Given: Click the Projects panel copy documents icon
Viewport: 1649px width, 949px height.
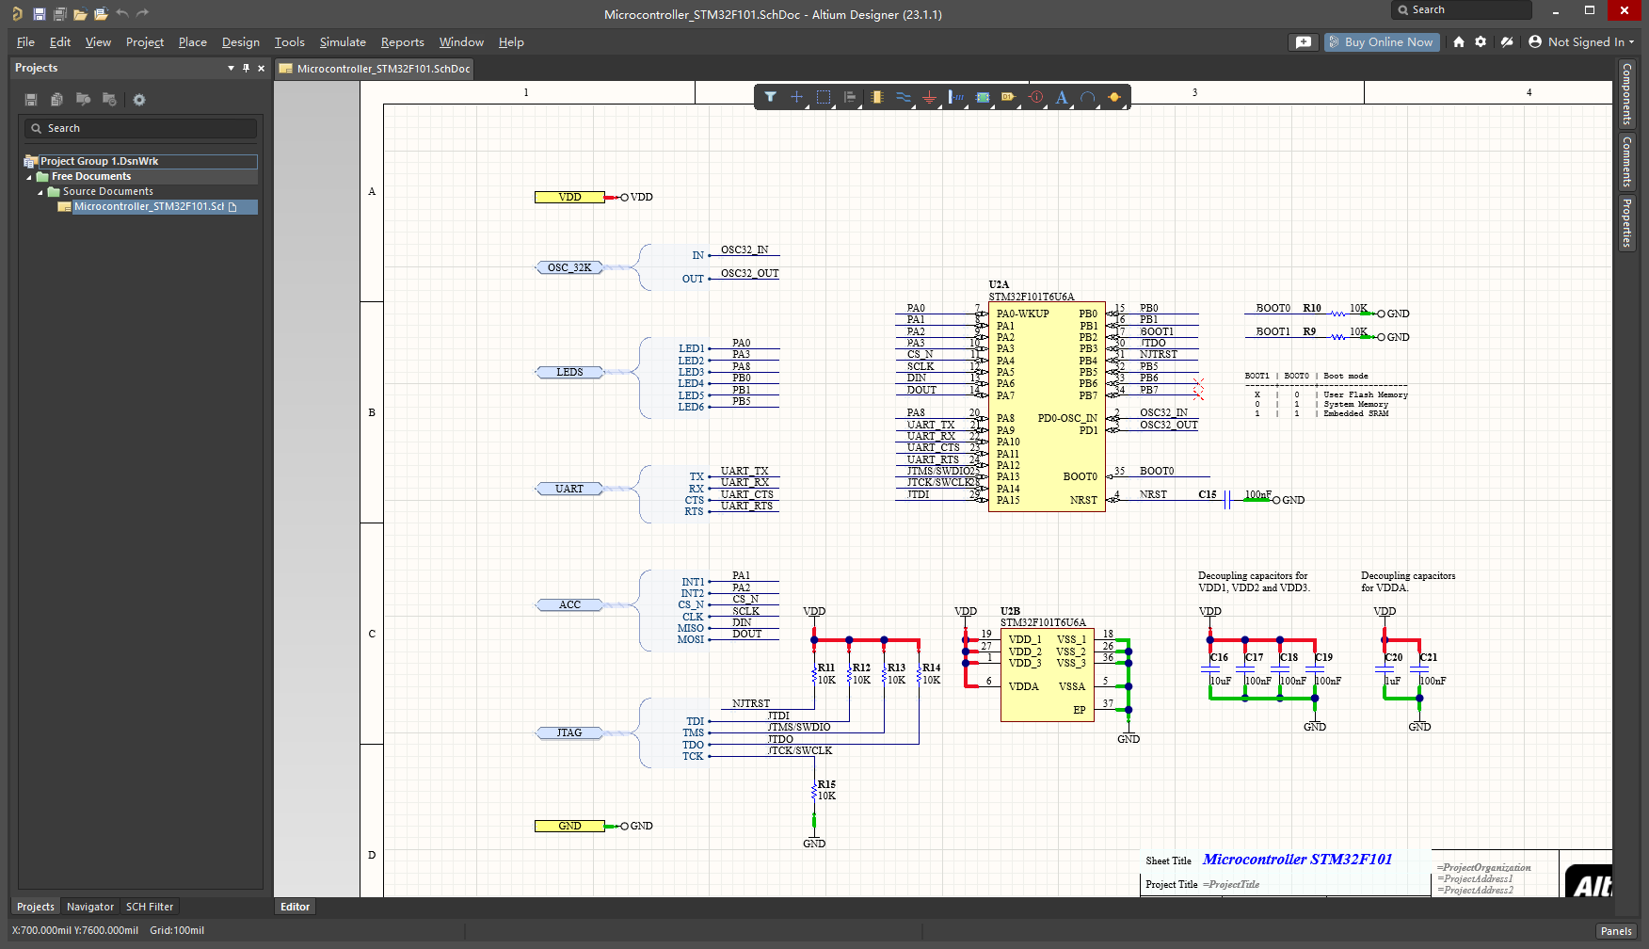Looking at the screenshot, I should pos(57,100).
